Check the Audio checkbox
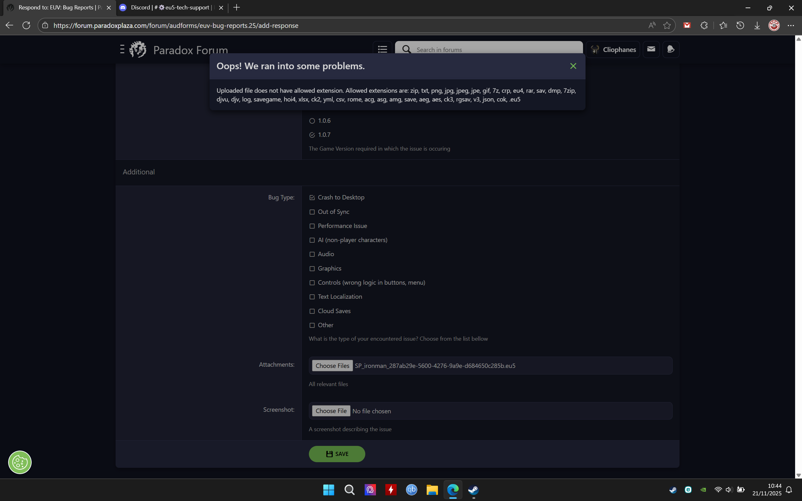 click(312, 254)
